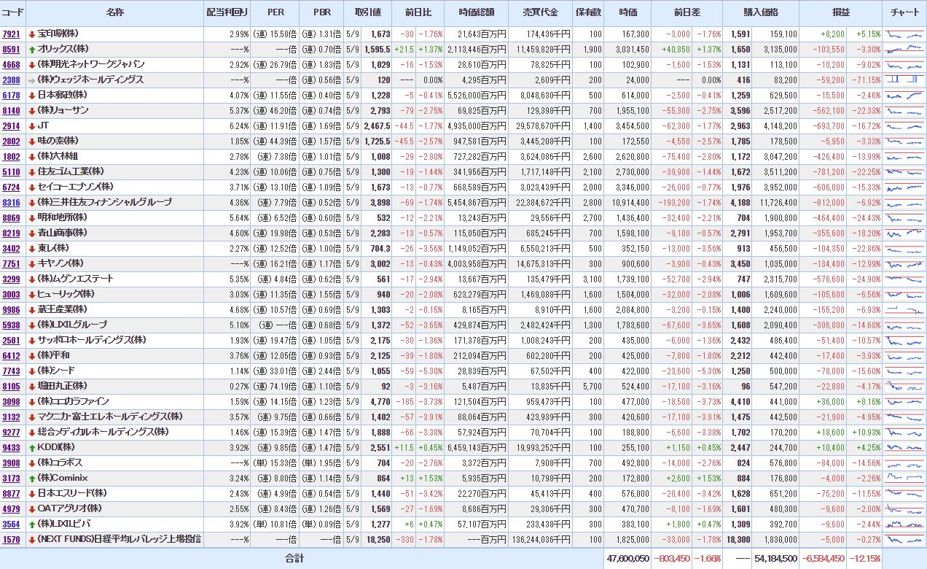This screenshot has height=569, width=927.
Task: Click the green up arrow beside オリックス
Action: coord(32,50)
